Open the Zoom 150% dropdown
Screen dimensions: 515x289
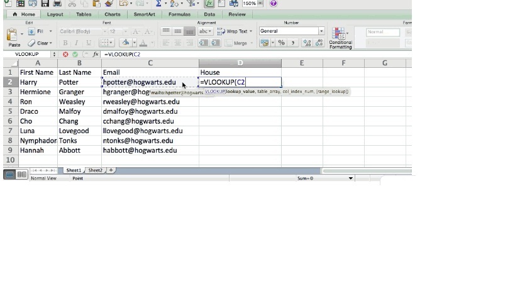(x=260, y=3)
